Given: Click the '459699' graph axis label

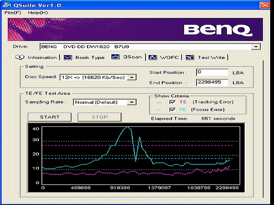Looking at the screenshot, I should point(81,188).
